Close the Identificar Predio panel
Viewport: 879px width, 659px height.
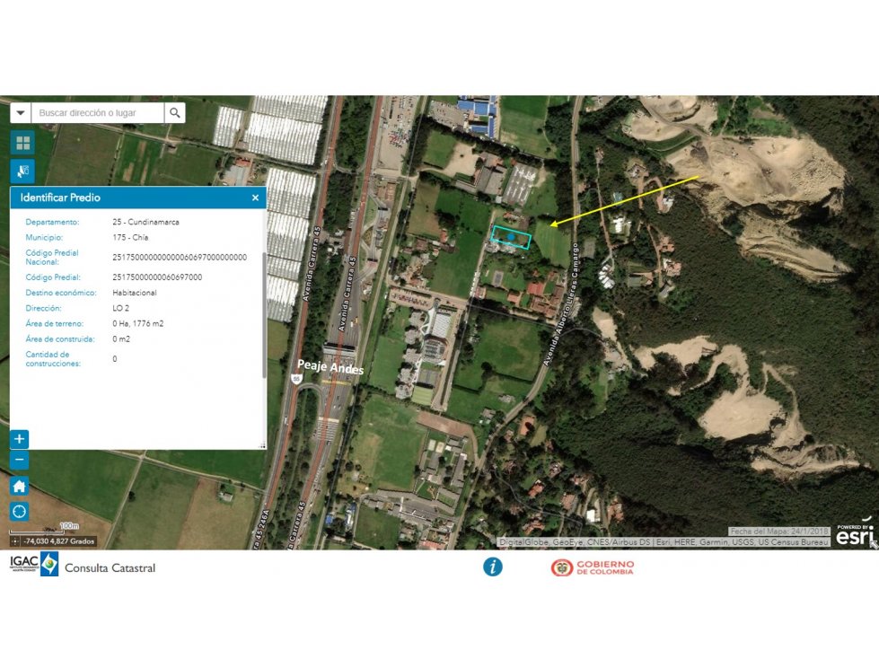click(x=255, y=198)
